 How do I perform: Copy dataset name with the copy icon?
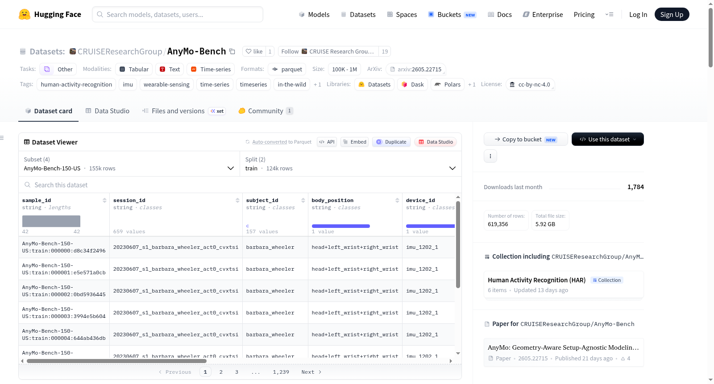click(x=232, y=51)
